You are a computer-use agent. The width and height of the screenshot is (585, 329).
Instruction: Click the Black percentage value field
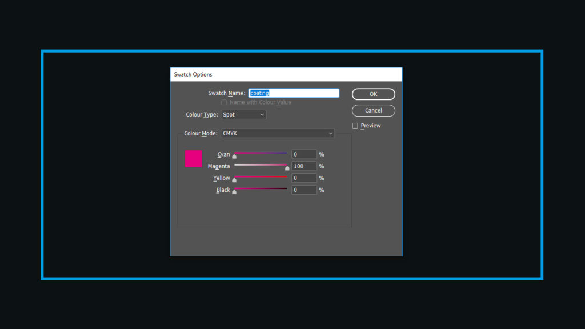tap(304, 190)
